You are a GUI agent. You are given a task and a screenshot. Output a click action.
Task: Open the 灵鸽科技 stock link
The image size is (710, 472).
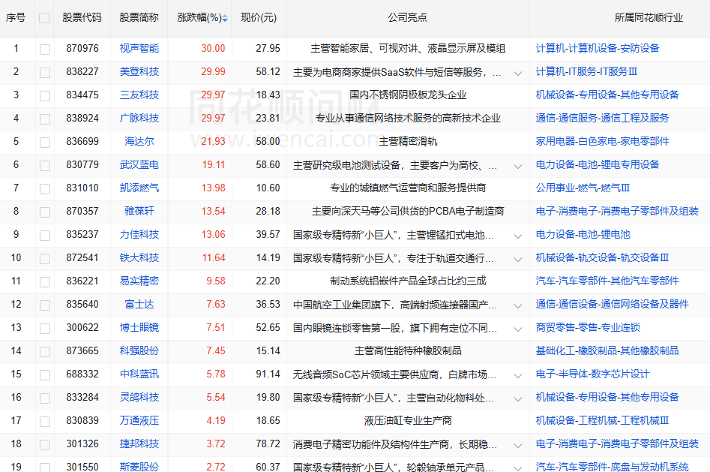click(139, 397)
